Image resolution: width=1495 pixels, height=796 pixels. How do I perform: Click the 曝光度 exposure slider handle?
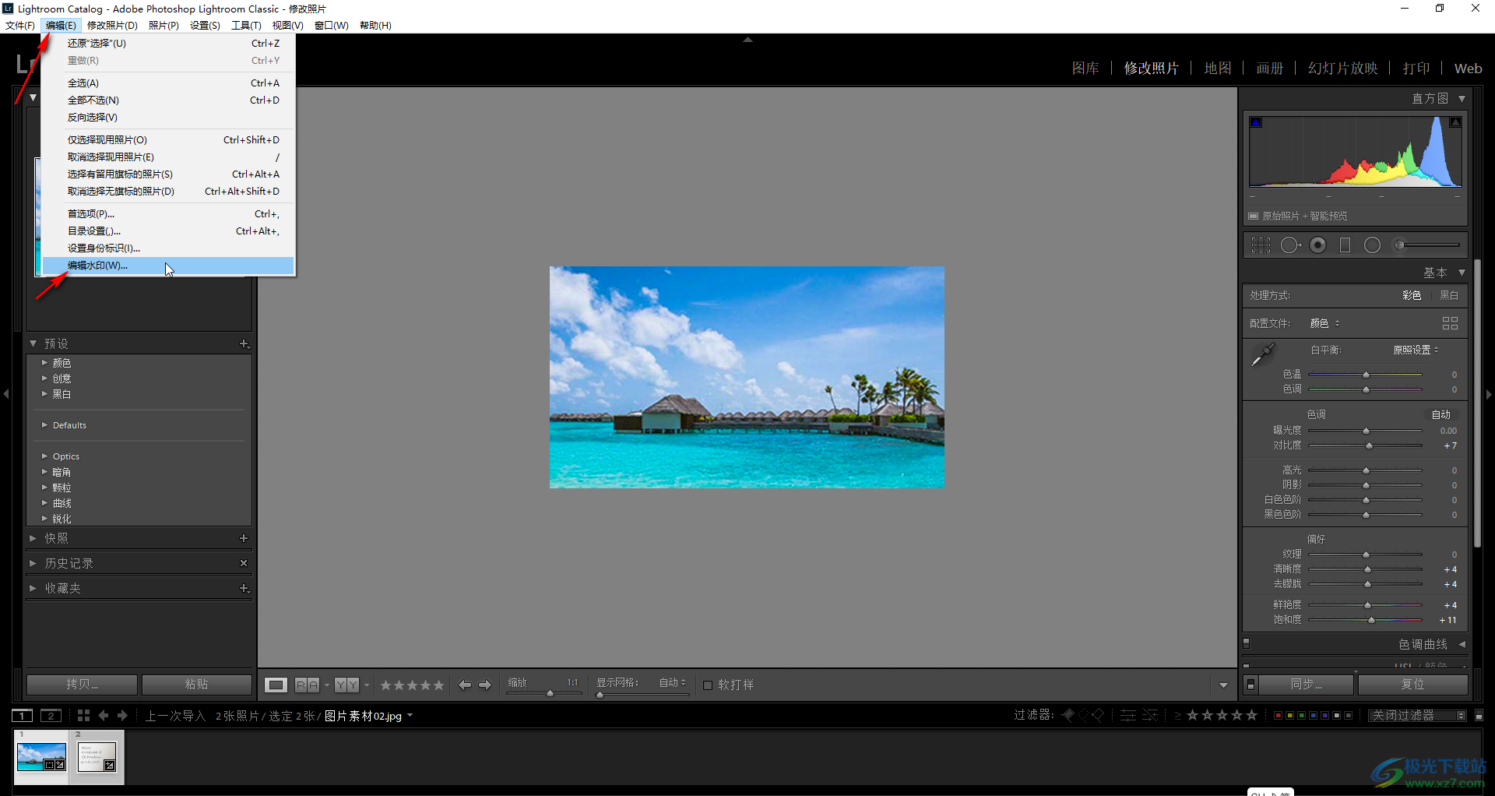coord(1366,431)
